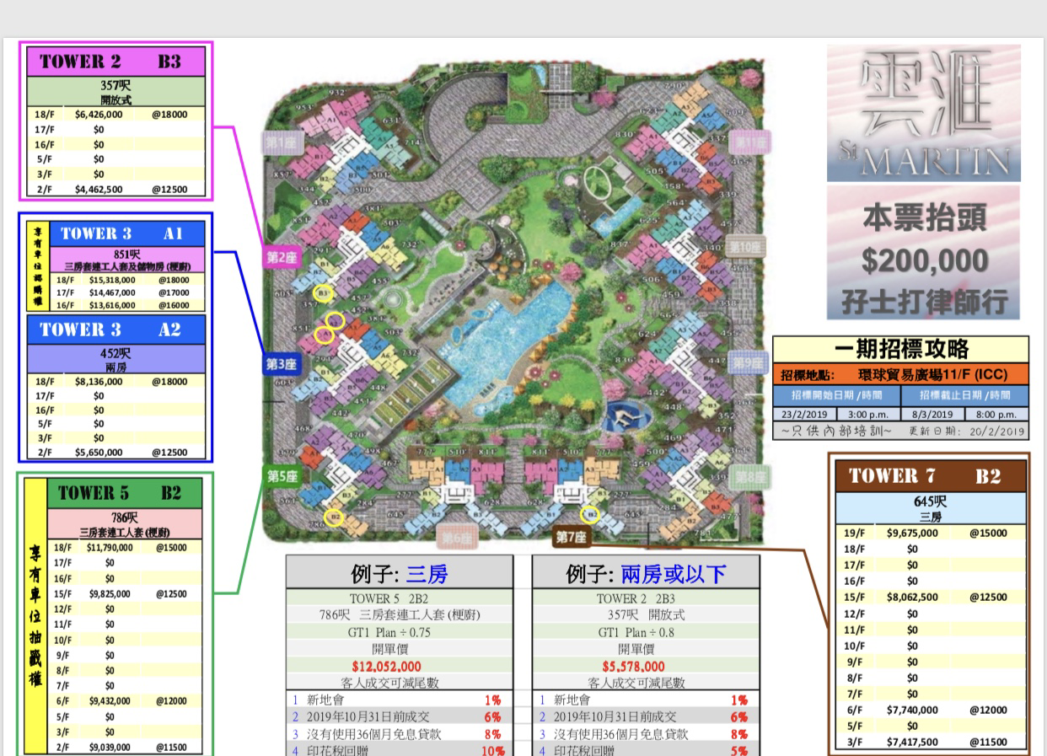The image size is (1047, 756).
Task: Click the $5,650,000 price in Tower 3 A2
Action: [99, 453]
